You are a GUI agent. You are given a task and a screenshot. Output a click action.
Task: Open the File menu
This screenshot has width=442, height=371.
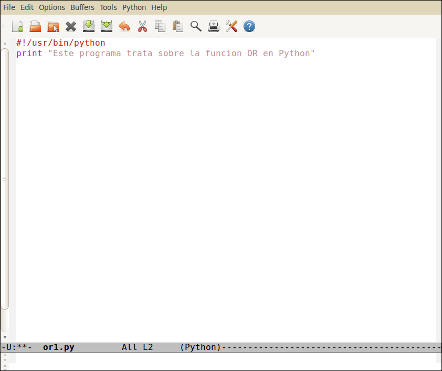9,7
